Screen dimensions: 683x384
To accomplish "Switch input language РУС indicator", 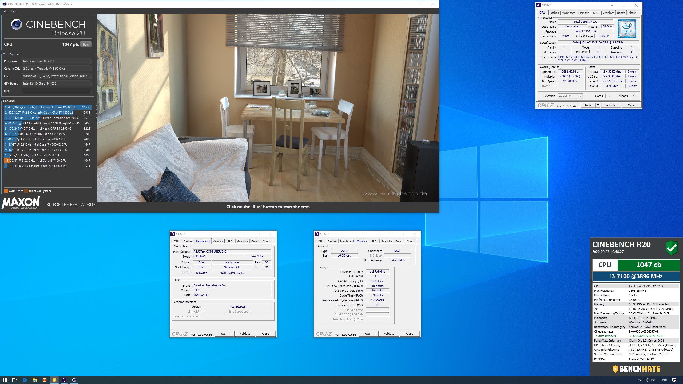I will click(654, 380).
